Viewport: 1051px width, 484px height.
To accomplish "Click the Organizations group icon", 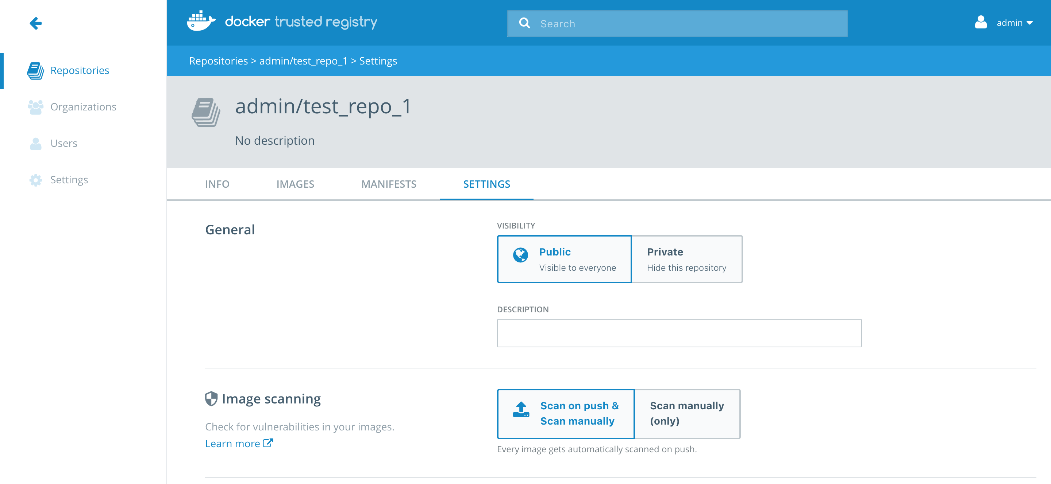I will click(36, 107).
